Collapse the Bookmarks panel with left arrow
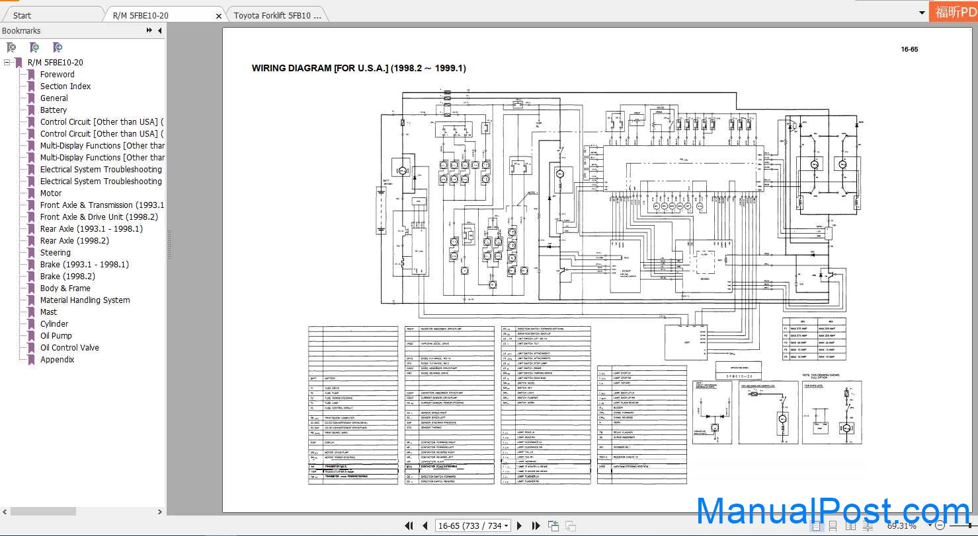Screen dimensions: 978x536 tap(159, 30)
